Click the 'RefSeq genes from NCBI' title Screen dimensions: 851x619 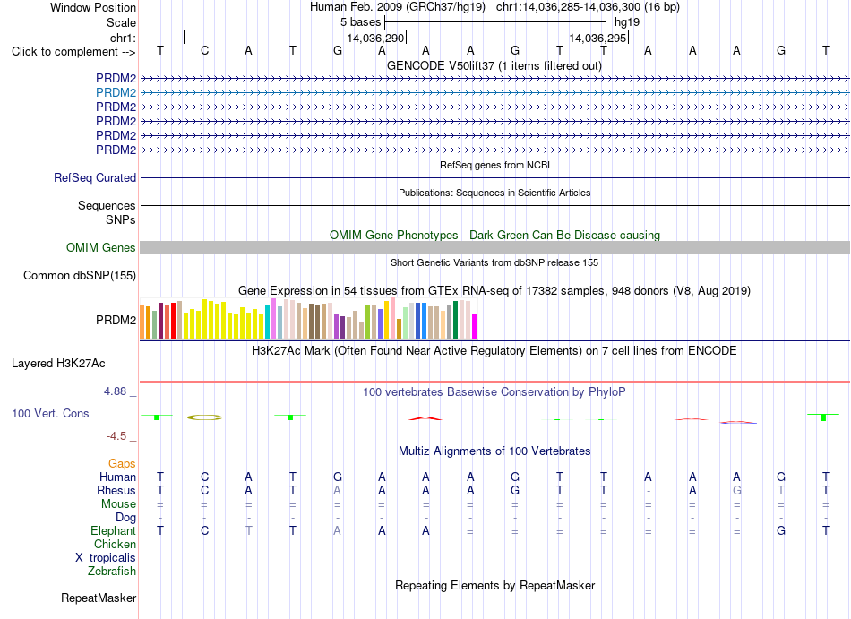(x=494, y=165)
